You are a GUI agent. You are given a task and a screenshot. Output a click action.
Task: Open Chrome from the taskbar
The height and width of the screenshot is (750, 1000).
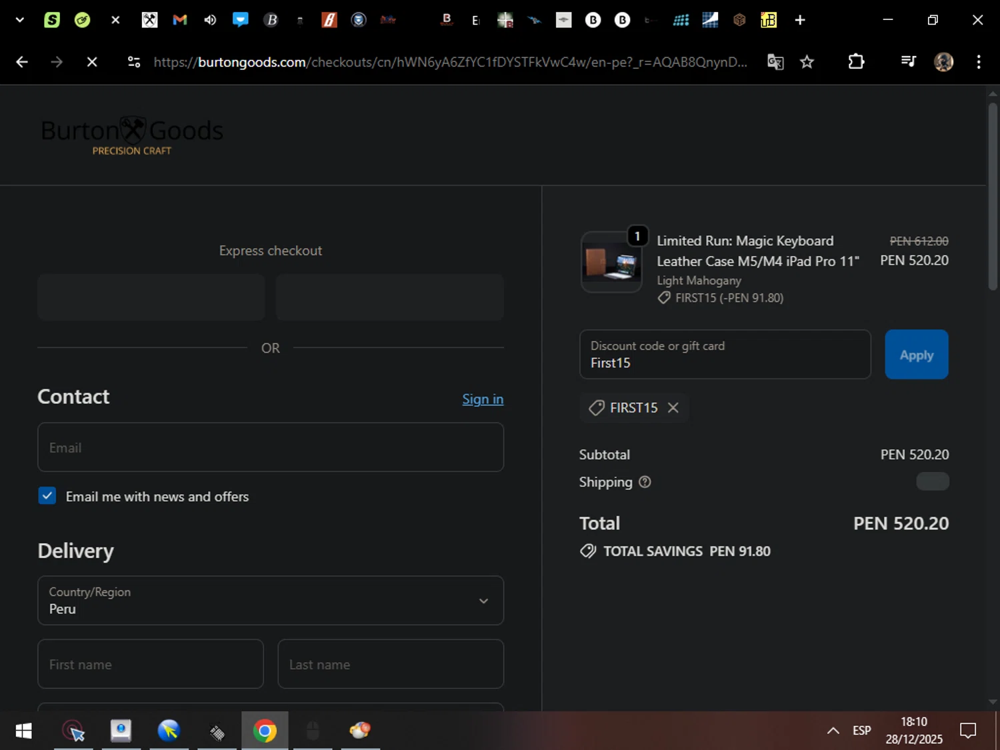coord(265,731)
